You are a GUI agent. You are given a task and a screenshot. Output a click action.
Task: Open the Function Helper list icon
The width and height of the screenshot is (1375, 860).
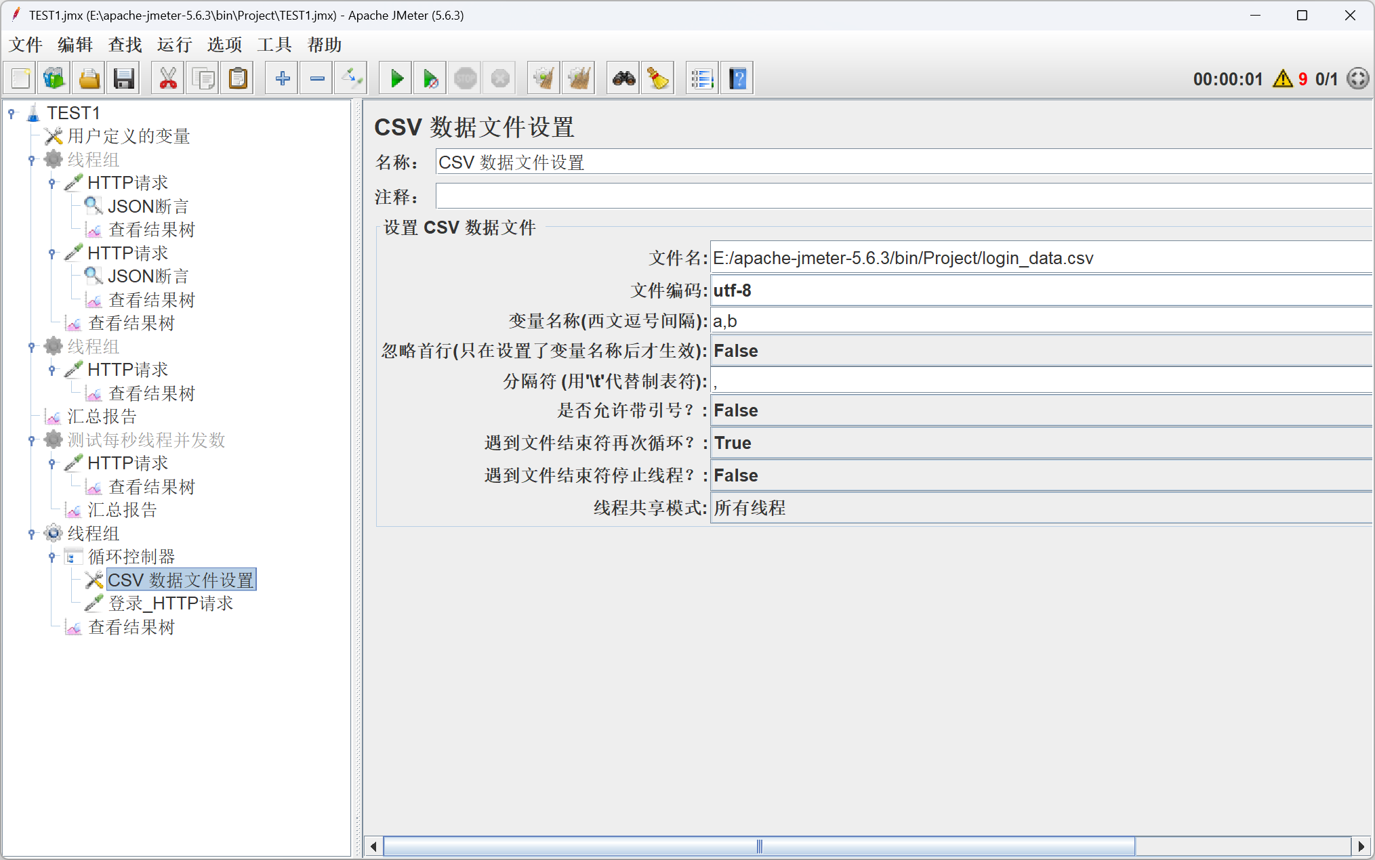click(x=703, y=79)
